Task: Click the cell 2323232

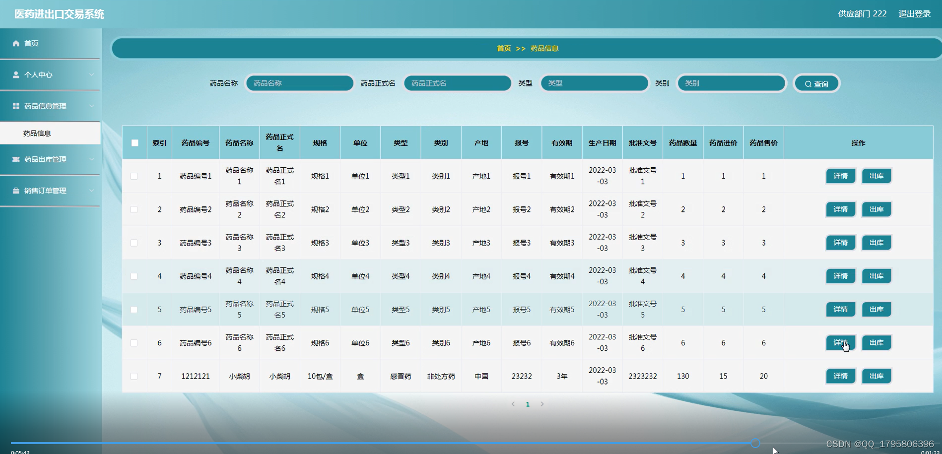Action: tap(643, 376)
